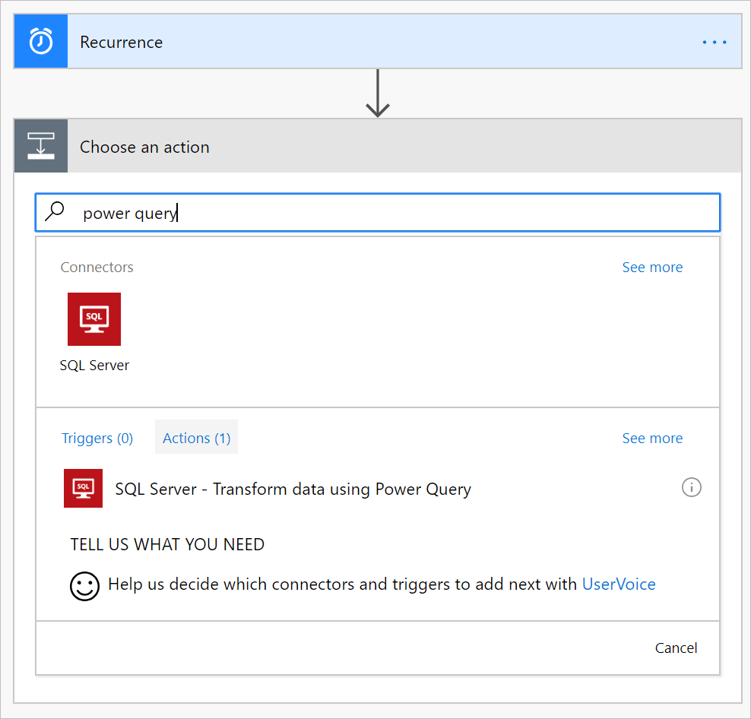Viewport: 751px width, 719px height.
Task: Click the Recurrence alarm clock icon
Action: (x=41, y=42)
